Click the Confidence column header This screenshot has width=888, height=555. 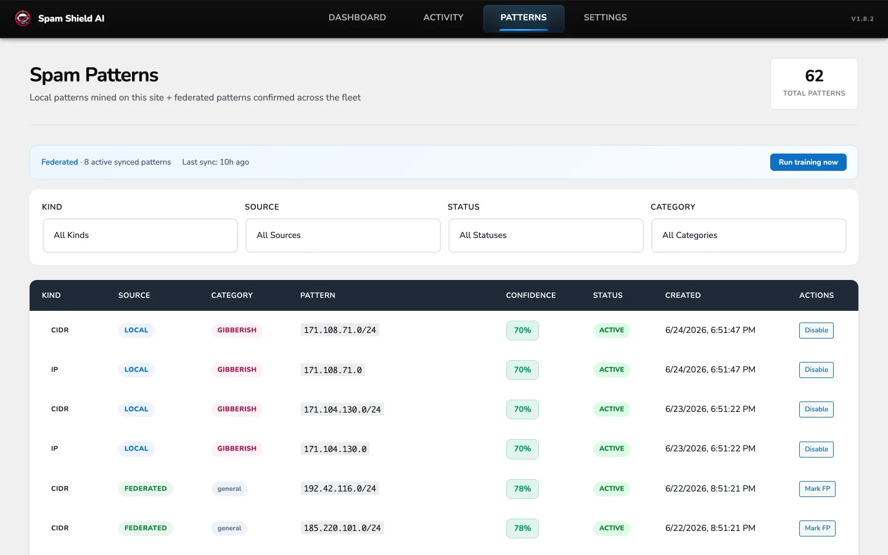click(531, 295)
